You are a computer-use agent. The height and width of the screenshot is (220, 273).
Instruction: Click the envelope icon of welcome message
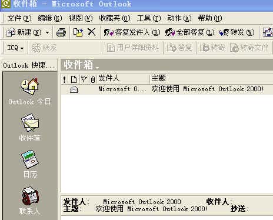(x=74, y=89)
